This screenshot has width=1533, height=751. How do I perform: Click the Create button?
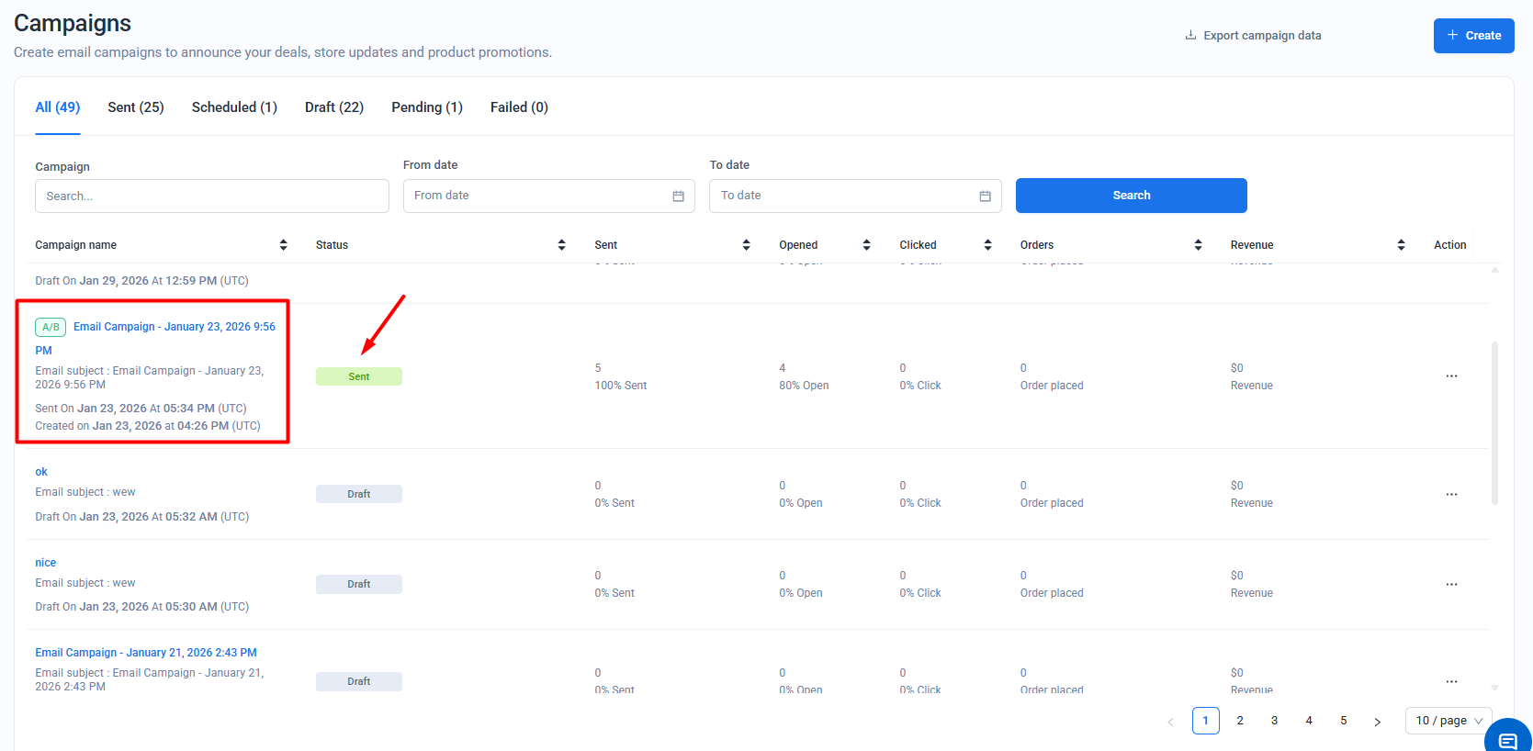(1473, 36)
